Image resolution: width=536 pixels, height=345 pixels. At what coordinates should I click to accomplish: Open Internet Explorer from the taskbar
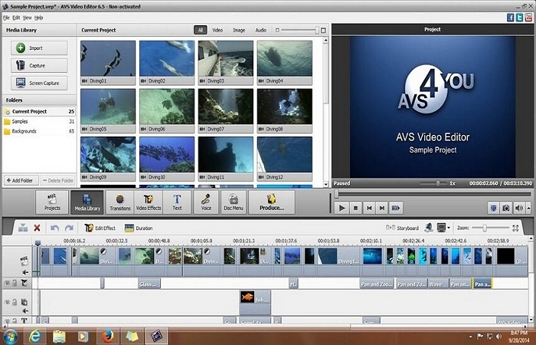[x=34, y=336]
